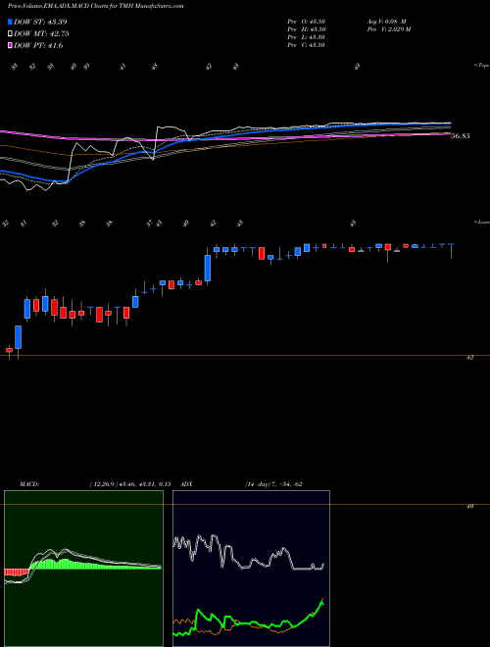Select the DOW ST: 43.39 label
Viewport: 490px width, 647px height.
(40, 22)
